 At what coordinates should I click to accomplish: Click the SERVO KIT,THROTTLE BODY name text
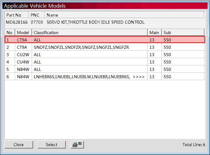[x=96, y=22]
